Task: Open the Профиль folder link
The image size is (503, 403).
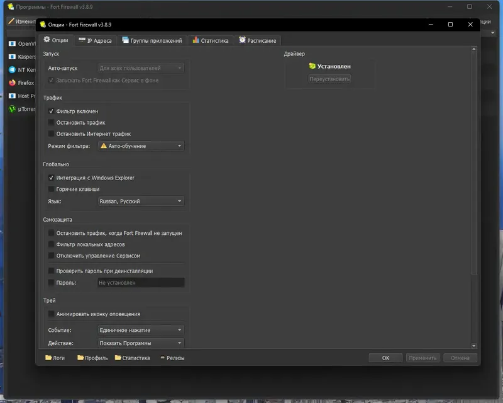Action: [x=92, y=358]
